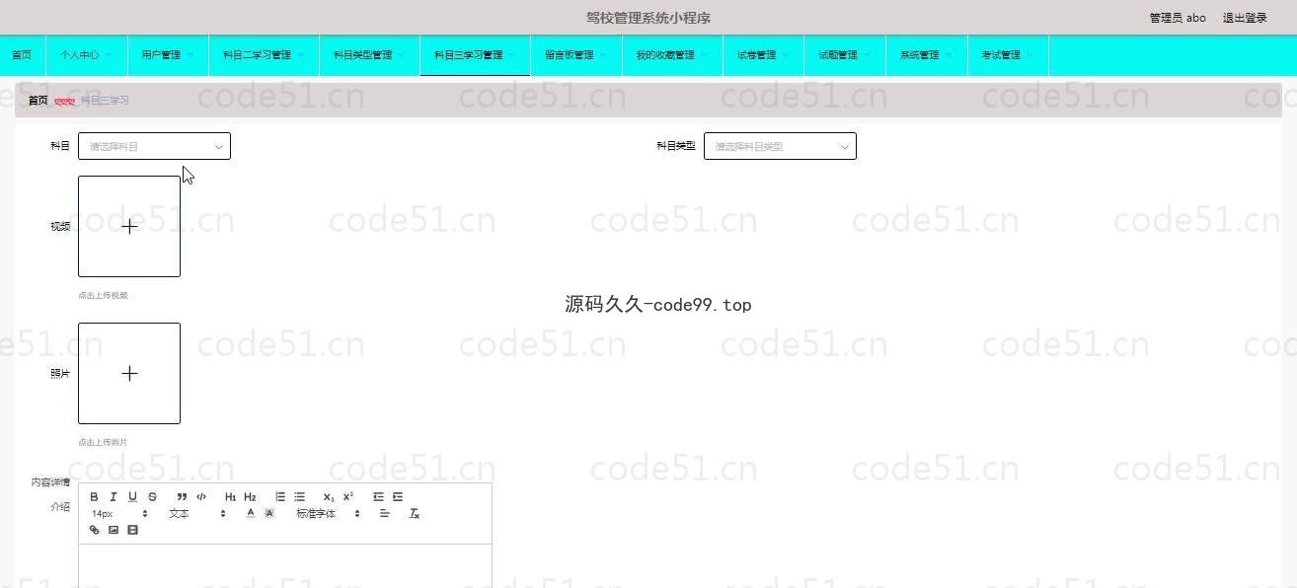Expand the 科目二学习管理 menu
The image size is (1297, 588).
[264, 55]
